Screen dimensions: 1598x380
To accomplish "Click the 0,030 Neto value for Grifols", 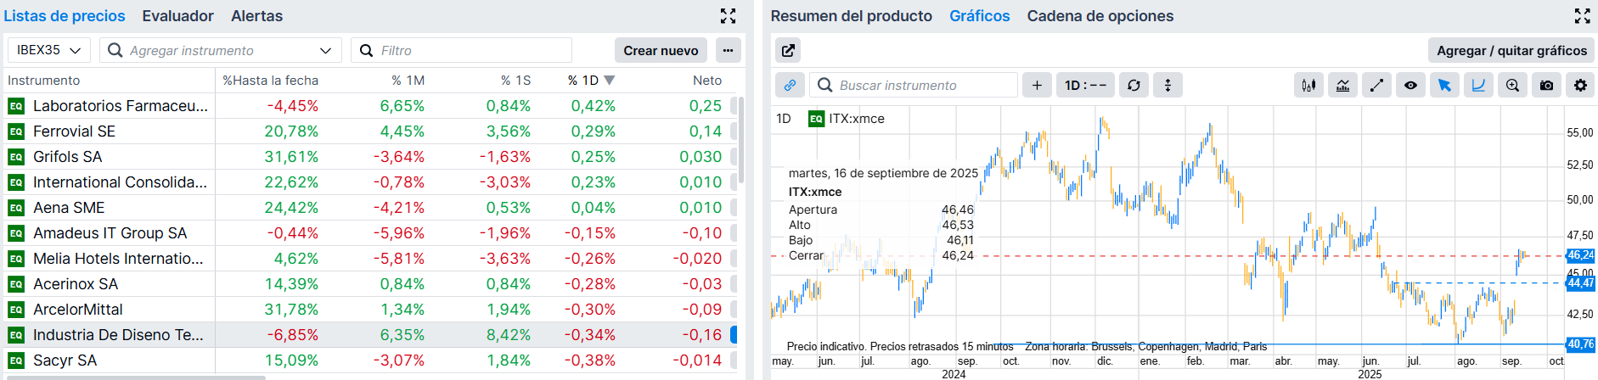I will pos(701,157).
